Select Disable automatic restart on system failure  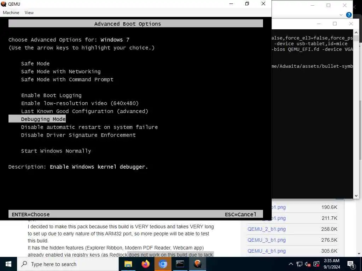tap(89, 127)
